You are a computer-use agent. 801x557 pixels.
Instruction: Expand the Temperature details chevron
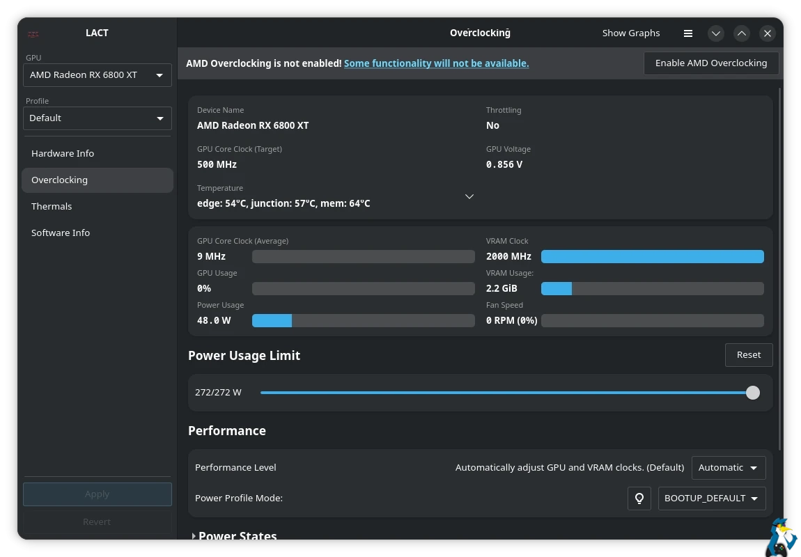(x=469, y=196)
